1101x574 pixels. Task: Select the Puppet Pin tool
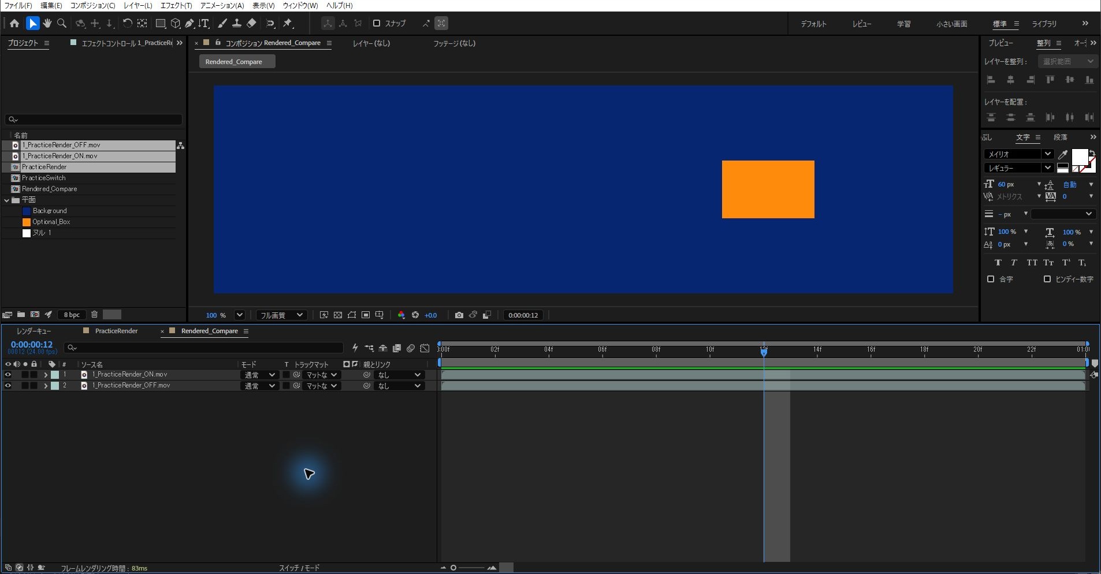[288, 24]
